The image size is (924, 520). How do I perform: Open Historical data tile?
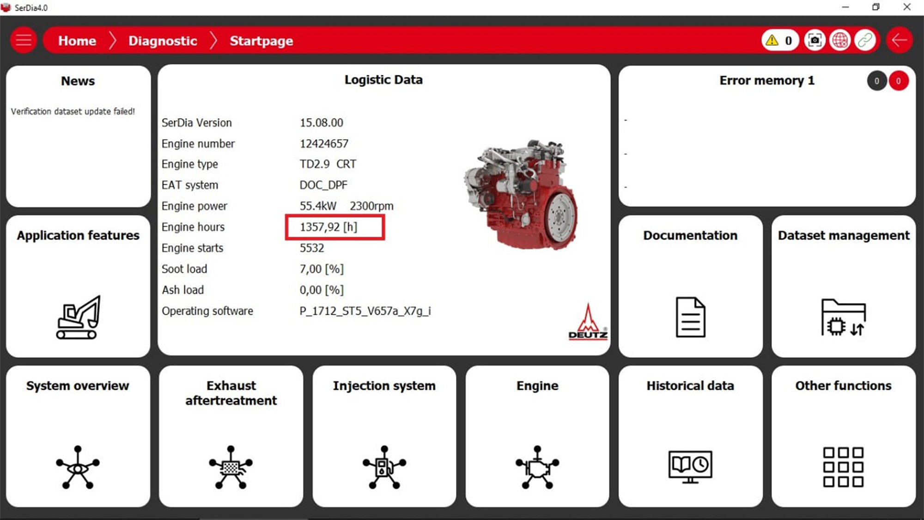point(690,436)
